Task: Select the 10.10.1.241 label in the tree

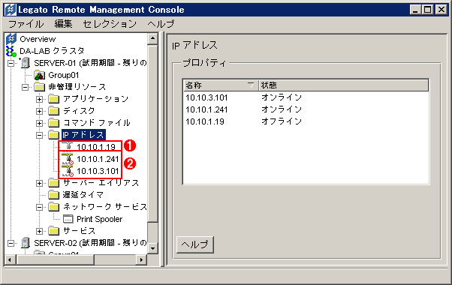Action: 98,159
